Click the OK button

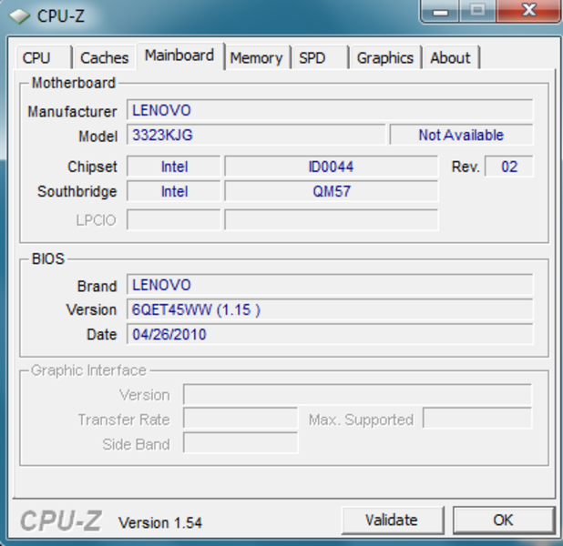click(x=504, y=520)
